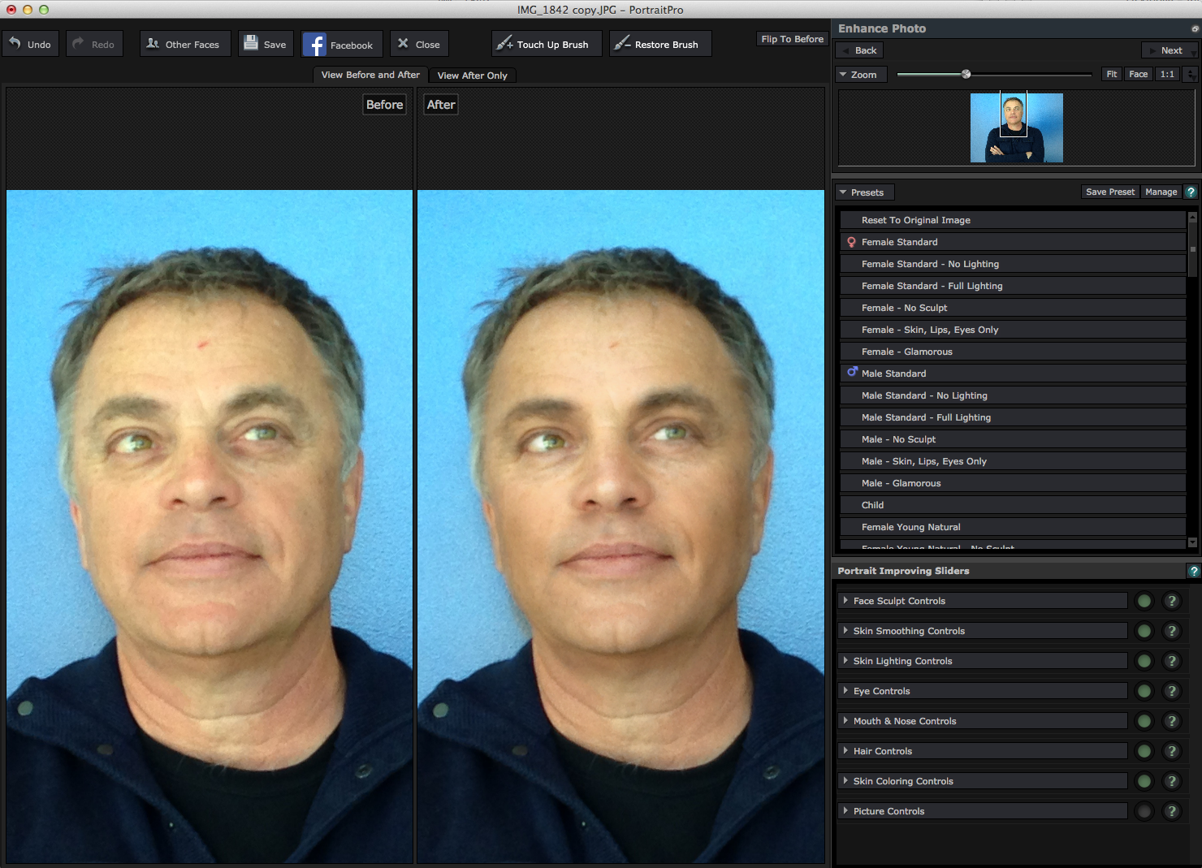This screenshot has height=868, width=1202.
Task: Toggle Skin Coloring Controls on/off
Action: click(x=1144, y=781)
